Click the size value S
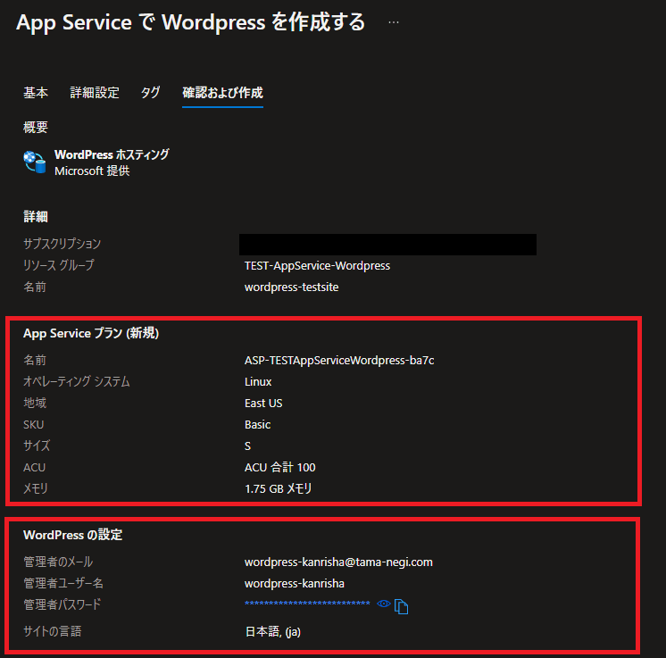This screenshot has width=666, height=658. click(247, 446)
